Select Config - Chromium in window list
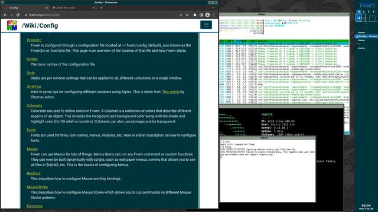The image size is (378, 212). [x=366, y=37]
